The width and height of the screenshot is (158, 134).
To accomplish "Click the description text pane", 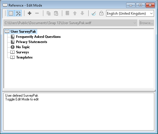I will tap(79, 112).
